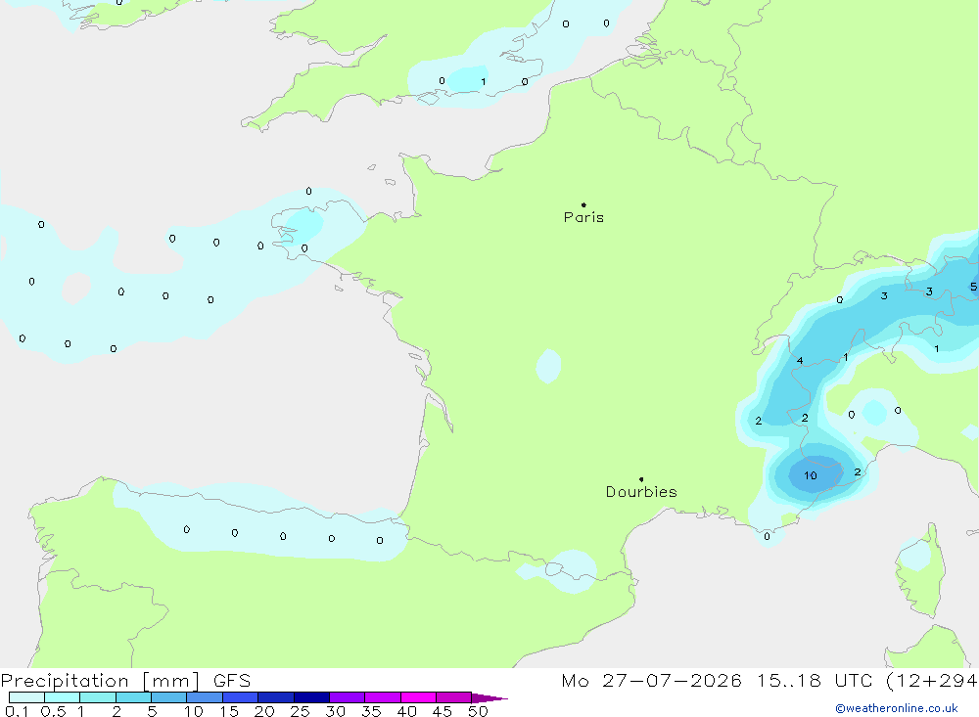Pick the legend swatch between 20 and 25
The width and height of the screenshot is (979, 717).
[276, 697]
